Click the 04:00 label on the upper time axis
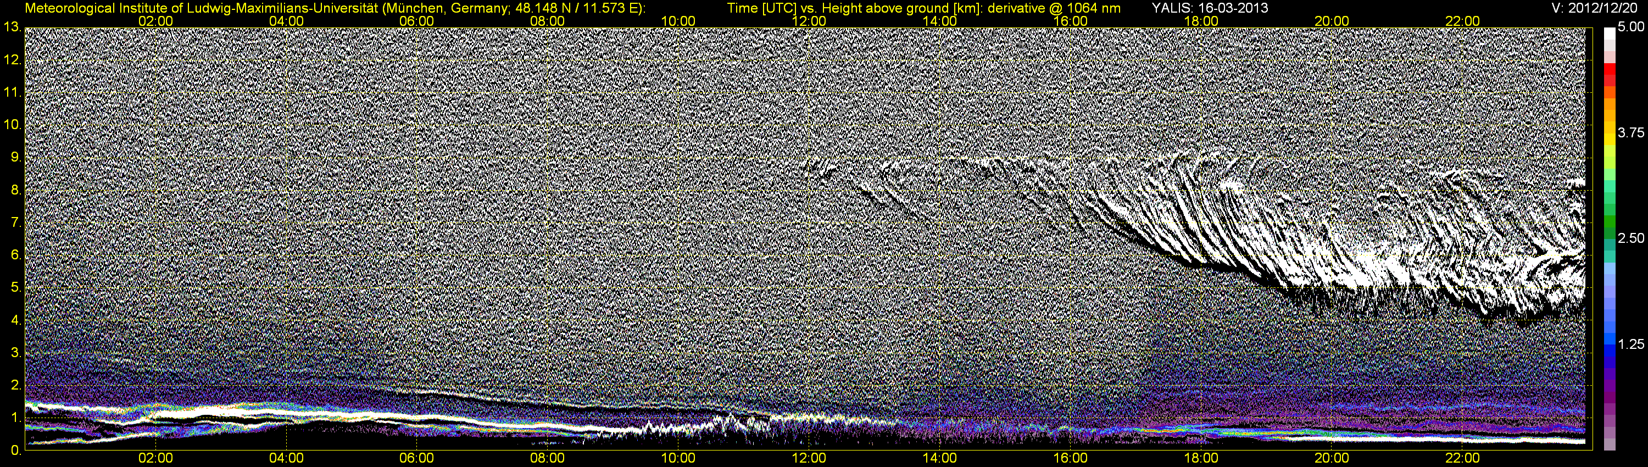 [x=286, y=21]
